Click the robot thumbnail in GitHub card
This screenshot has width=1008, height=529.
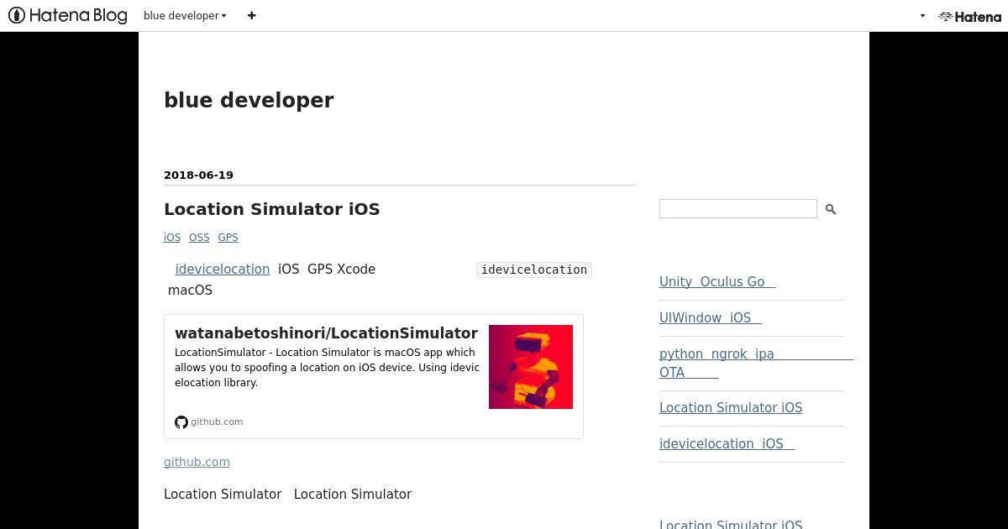pyautogui.click(x=531, y=367)
